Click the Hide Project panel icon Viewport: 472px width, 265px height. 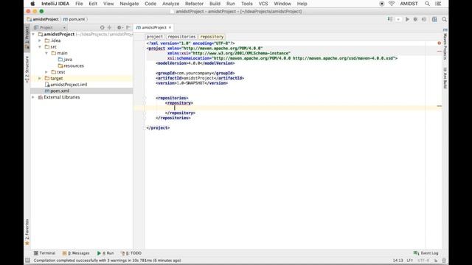tap(128, 27)
